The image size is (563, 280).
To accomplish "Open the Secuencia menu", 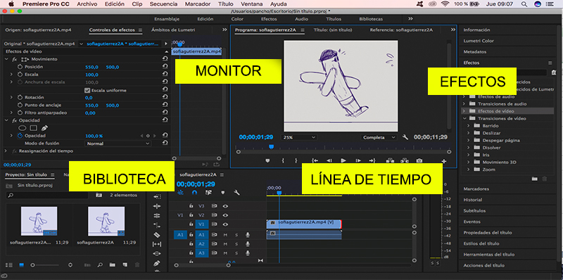I will (x=163, y=4).
